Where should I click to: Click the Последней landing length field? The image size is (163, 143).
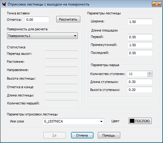(140, 53)
